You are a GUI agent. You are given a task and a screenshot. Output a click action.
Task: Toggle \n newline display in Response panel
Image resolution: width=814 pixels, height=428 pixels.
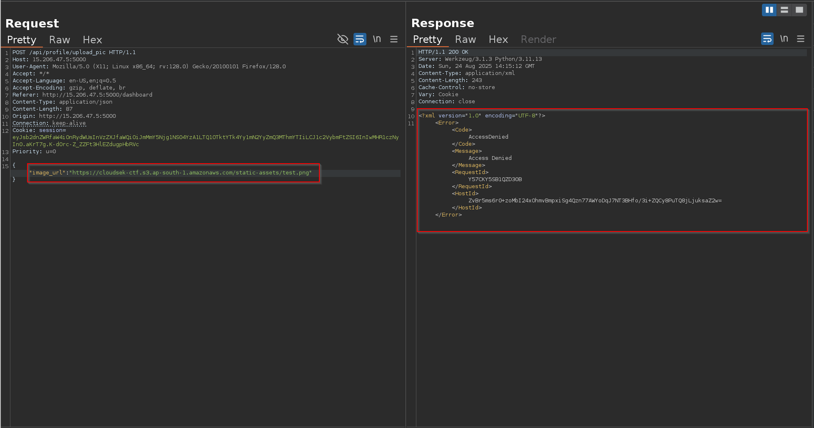coord(784,39)
